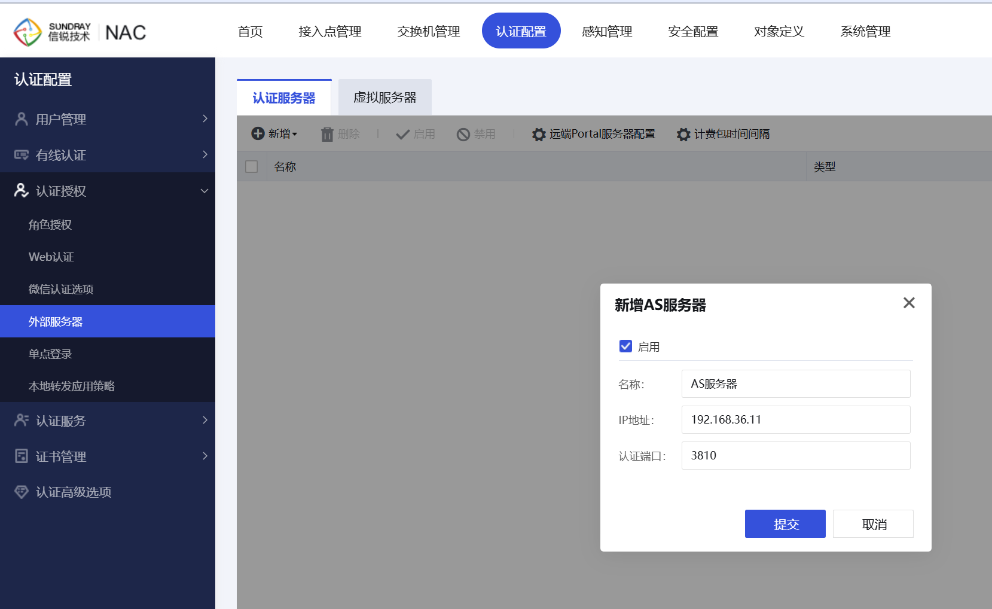Click the 名称 input field
The width and height of the screenshot is (992, 609).
796,383
